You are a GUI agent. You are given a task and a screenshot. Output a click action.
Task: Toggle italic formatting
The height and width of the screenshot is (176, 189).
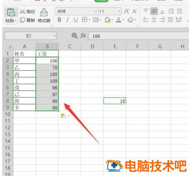click(x=67, y=20)
